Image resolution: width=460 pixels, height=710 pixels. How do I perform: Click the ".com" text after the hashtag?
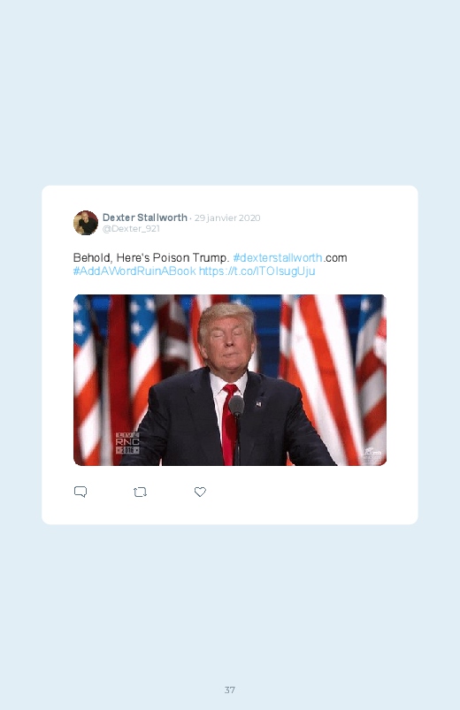click(x=335, y=257)
